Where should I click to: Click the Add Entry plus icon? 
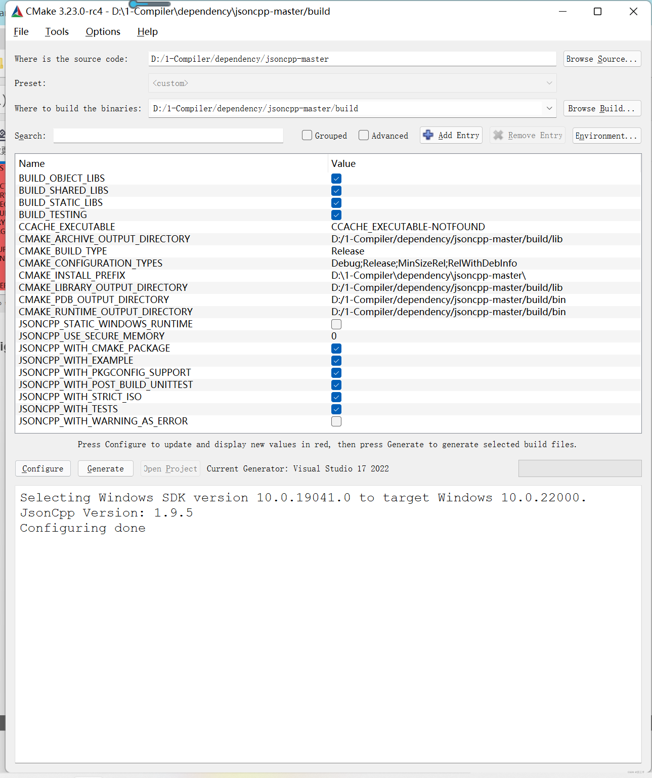pyautogui.click(x=428, y=135)
